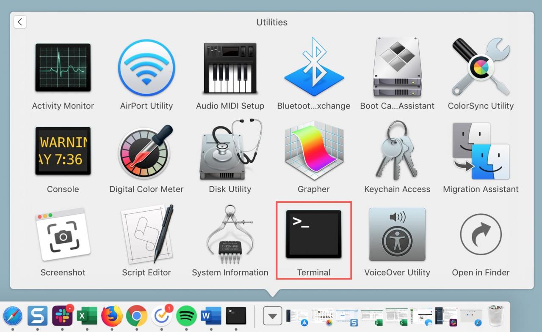Launch ColorSync Utility

(481, 68)
